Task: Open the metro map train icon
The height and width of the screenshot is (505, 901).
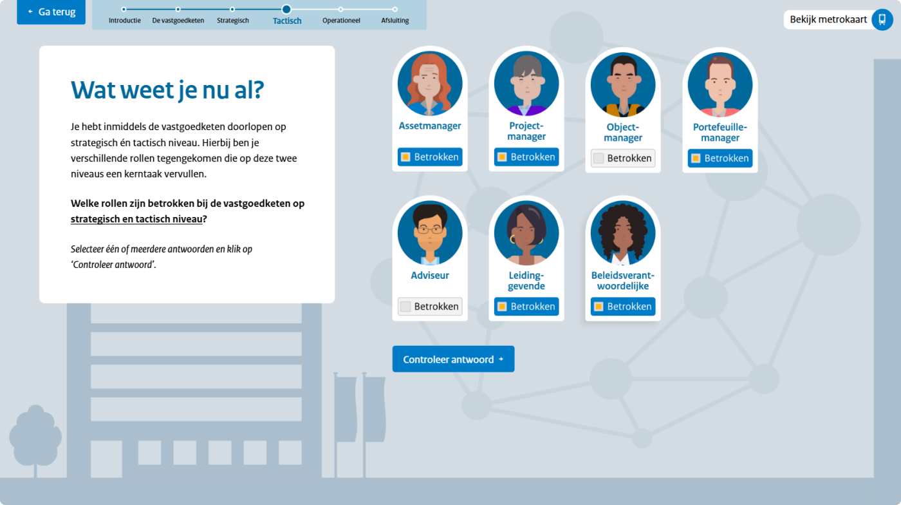Action: click(x=882, y=20)
